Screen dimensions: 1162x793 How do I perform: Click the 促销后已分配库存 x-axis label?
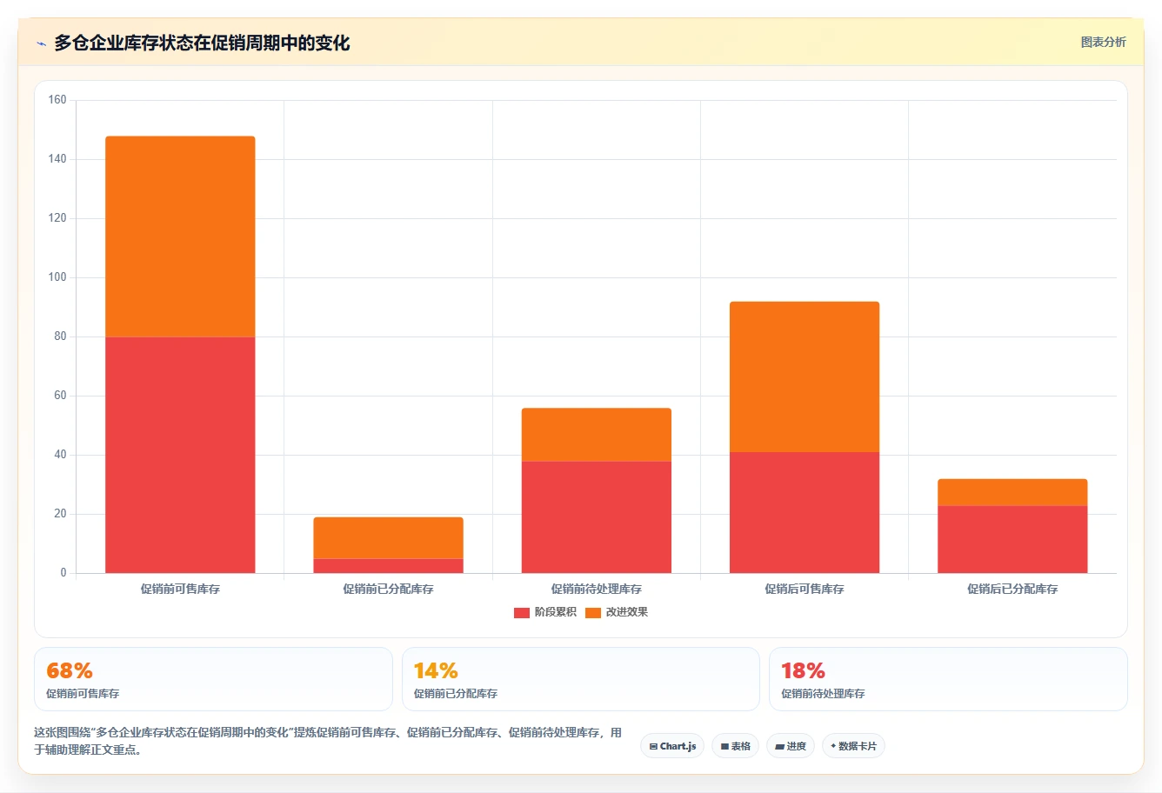pyautogui.click(x=1012, y=590)
